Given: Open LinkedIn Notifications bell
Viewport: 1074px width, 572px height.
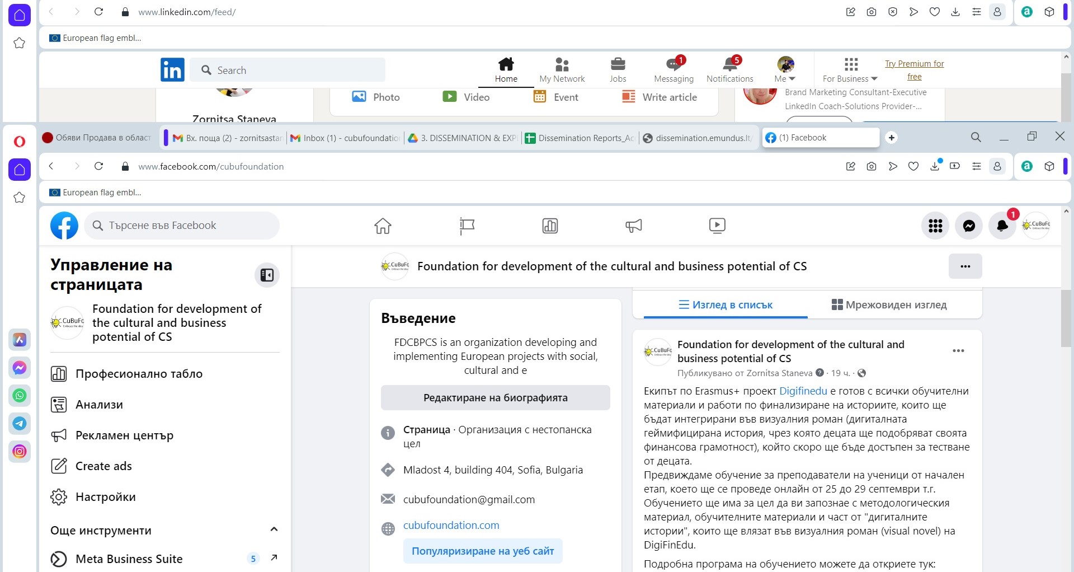Looking at the screenshot, I should [x=729, y=70].
